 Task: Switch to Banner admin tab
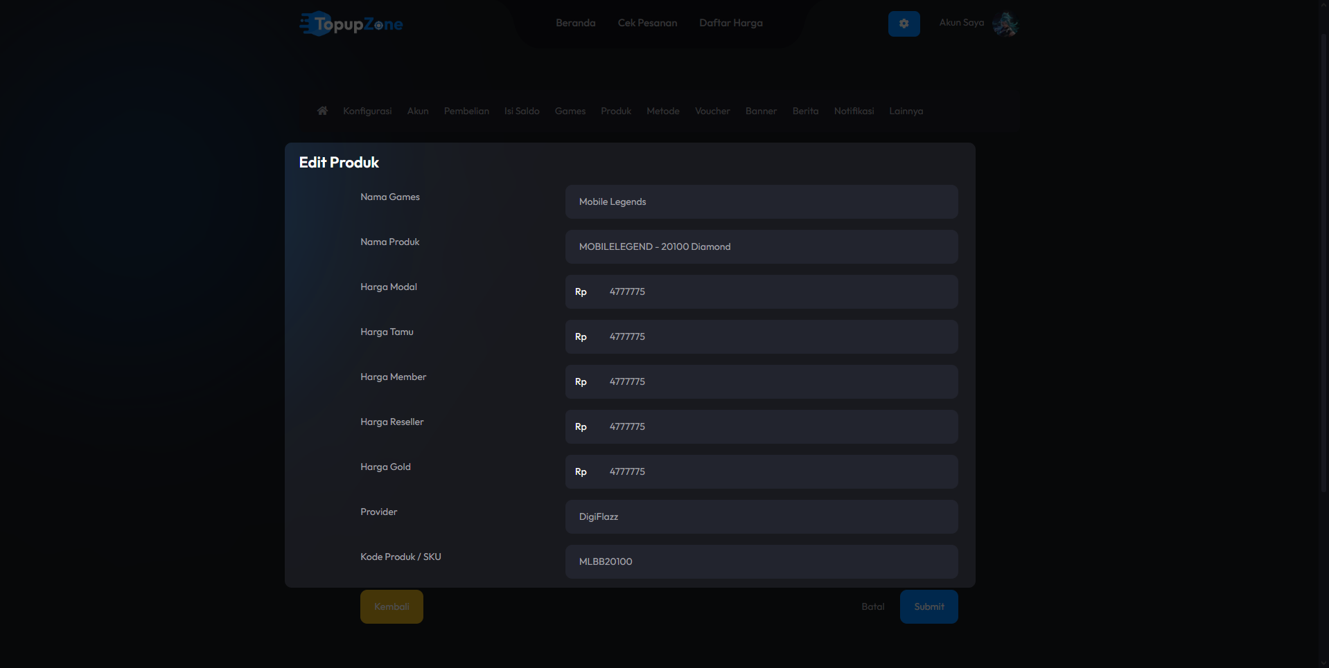(x=761, y=111)
